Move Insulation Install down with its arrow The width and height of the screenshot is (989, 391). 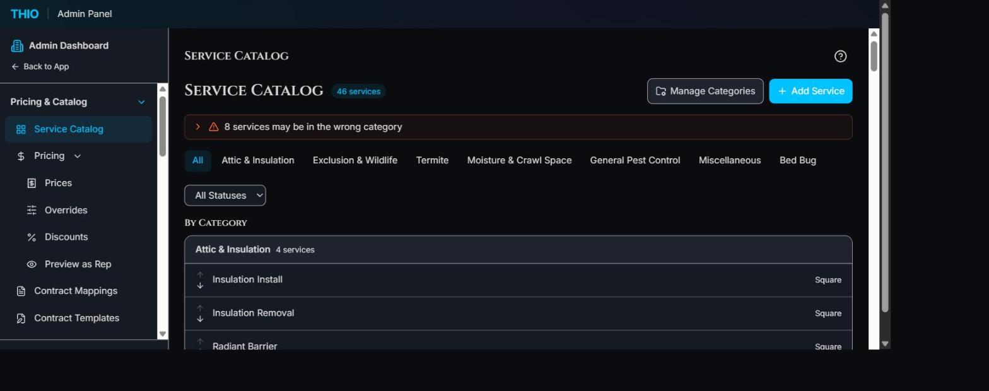[x=200, y=286]
